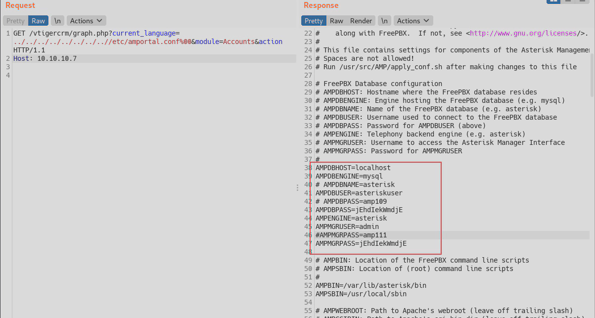The image size is (595, 318).
Task: Select Pretty view in Response panel
Action: (x=314, y=21)
